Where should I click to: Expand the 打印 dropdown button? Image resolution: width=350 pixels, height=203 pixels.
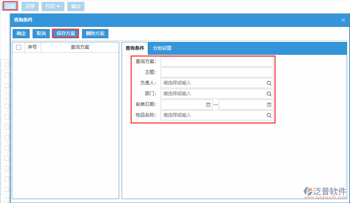(53, 6)
